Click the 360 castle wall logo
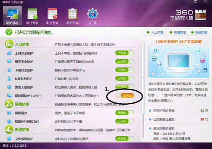Image resolution: width=212 pixels, height=149 pixels. tap(200, 15)
